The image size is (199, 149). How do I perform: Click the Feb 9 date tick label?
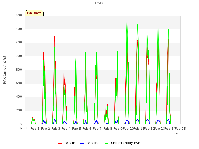118,129
